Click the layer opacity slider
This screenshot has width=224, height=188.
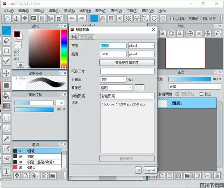(x=189, y=79)
